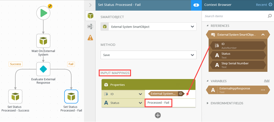This screenshot has width=274, height=122.
Task: Click the green Start workflow node
Action: [43, 14]
